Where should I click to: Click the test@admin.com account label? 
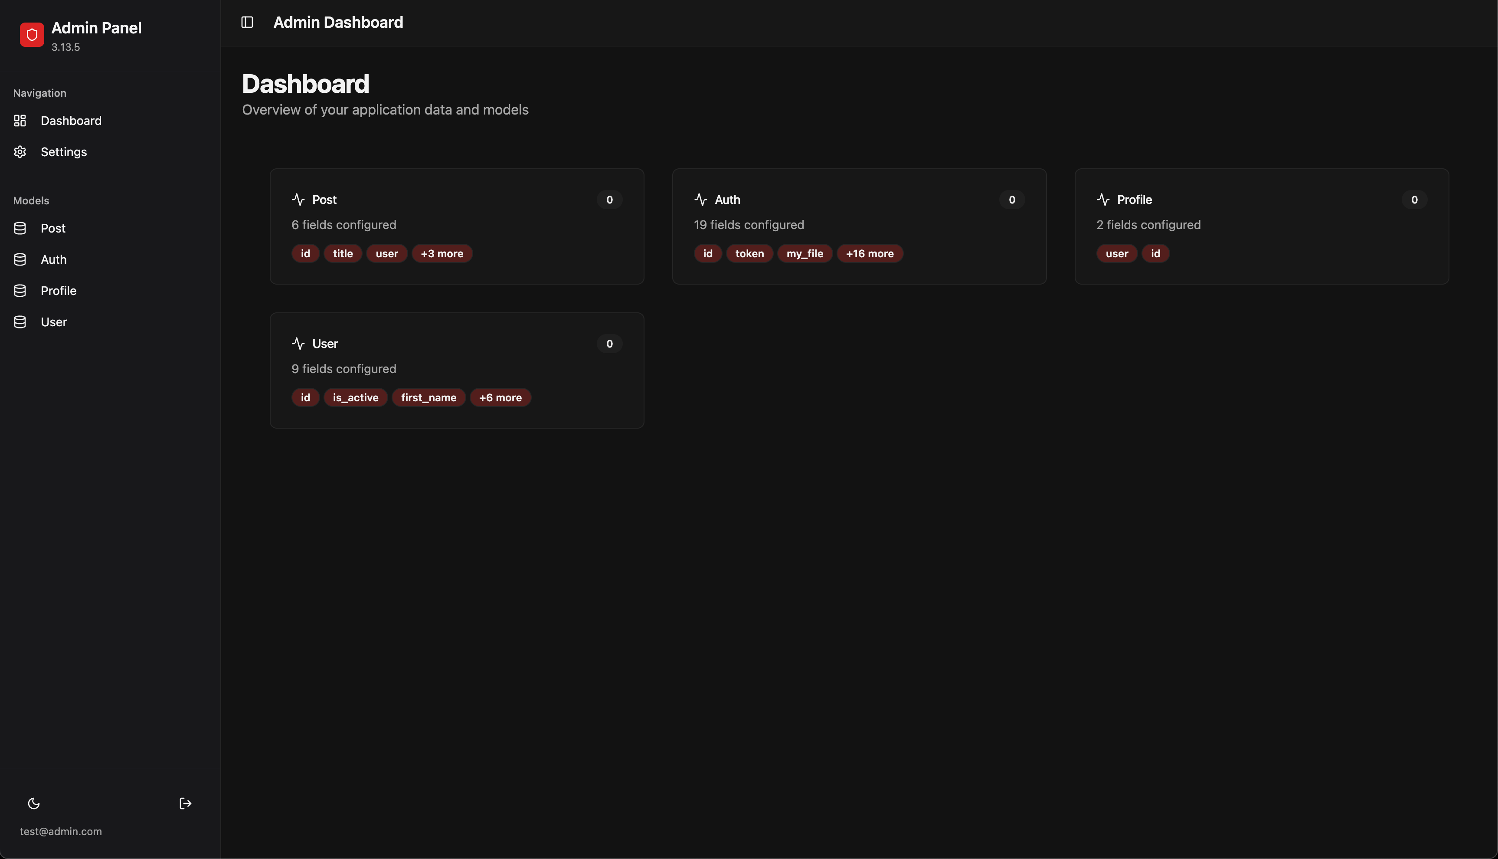coord(61,831)
